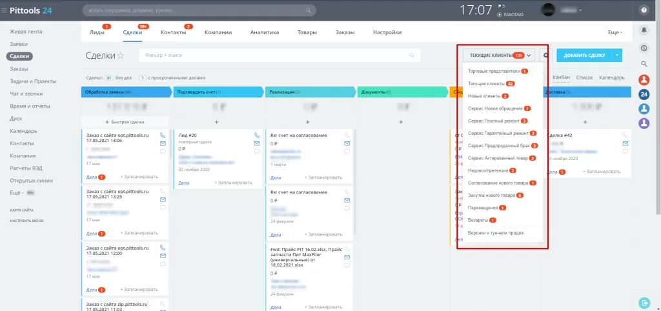The height and width of the screenshot is (311, 661).
Task: Click the magnifier icon in right sidebar
Action: pyautogui.click(x=644, y=63)
